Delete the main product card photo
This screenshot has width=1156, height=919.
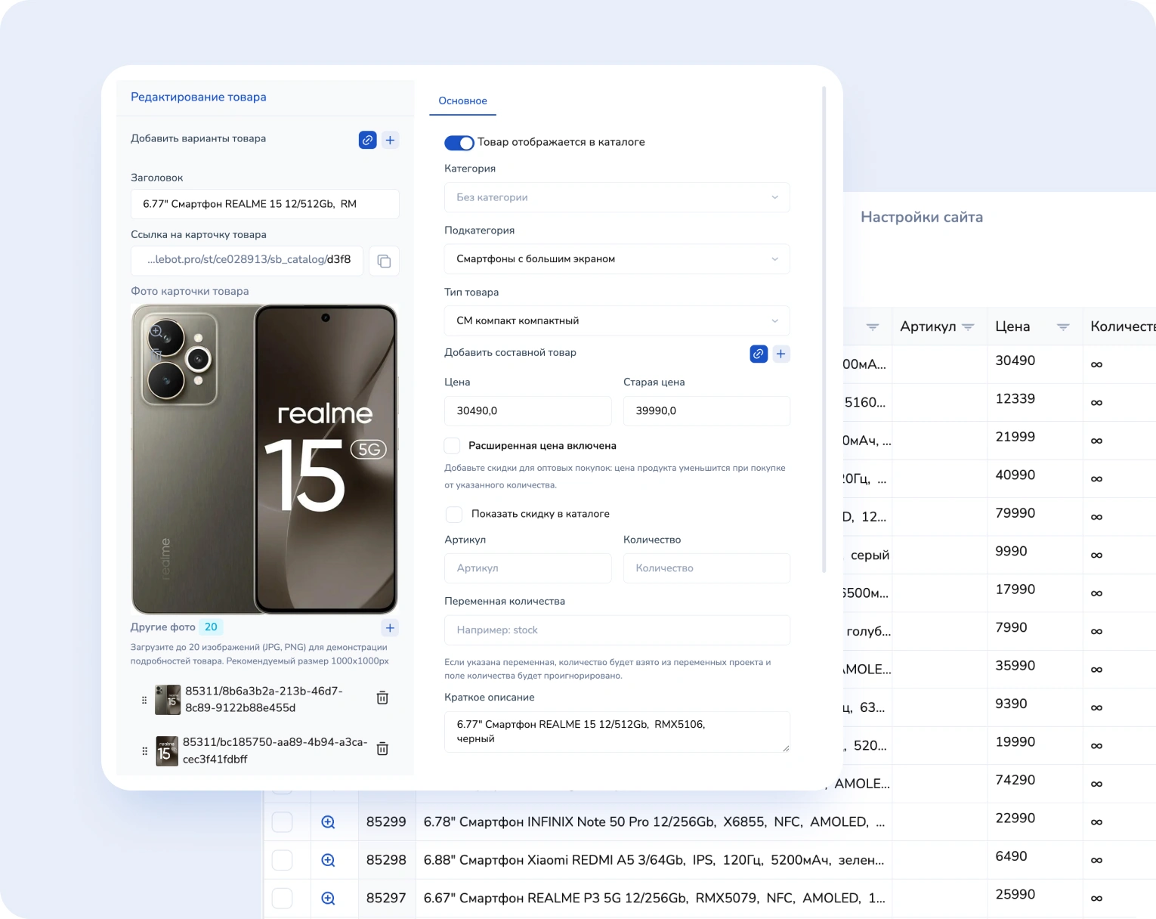[x=156, y=354]
